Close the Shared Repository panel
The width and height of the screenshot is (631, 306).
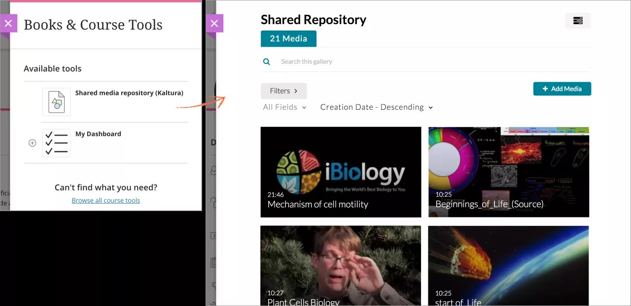214,23
